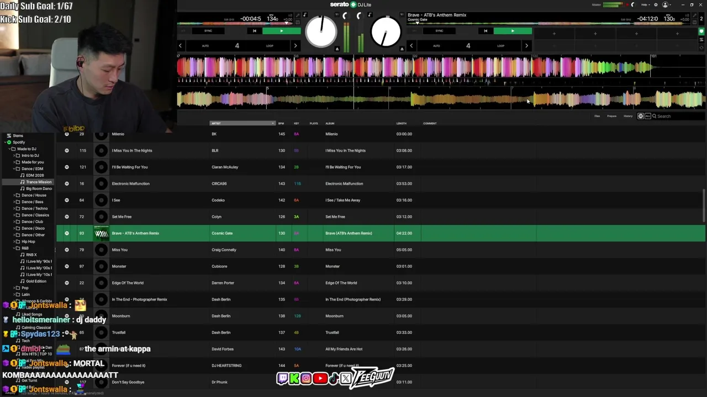Click Spotify icon on the Milenio row
The height and width of the screenshot is (397, 707).
point(67,134)
